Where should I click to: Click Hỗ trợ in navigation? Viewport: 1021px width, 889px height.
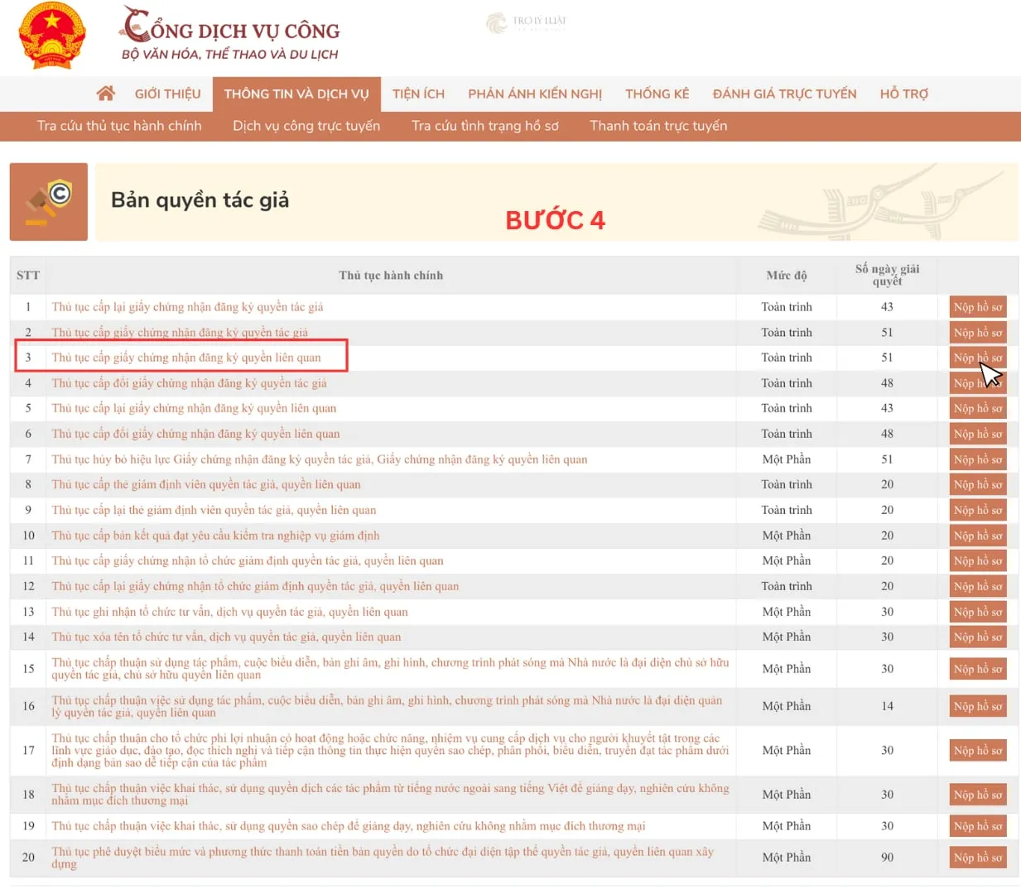[903, 94]
